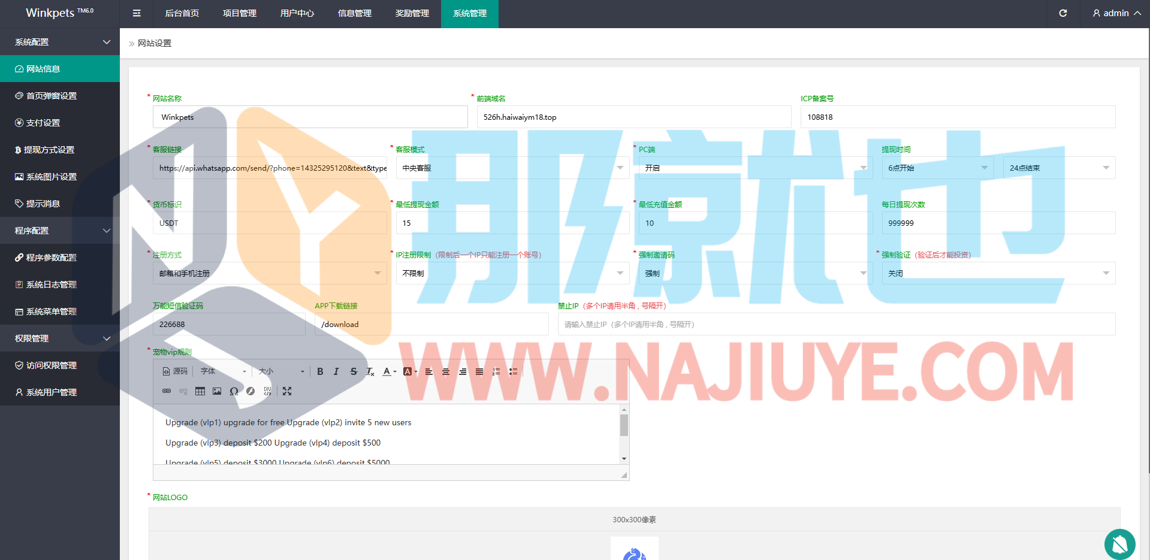The height and width of the screenshot is (560, 1150).
Task: Switch to the 用户中心 top menu
Action: click(297, 13)
